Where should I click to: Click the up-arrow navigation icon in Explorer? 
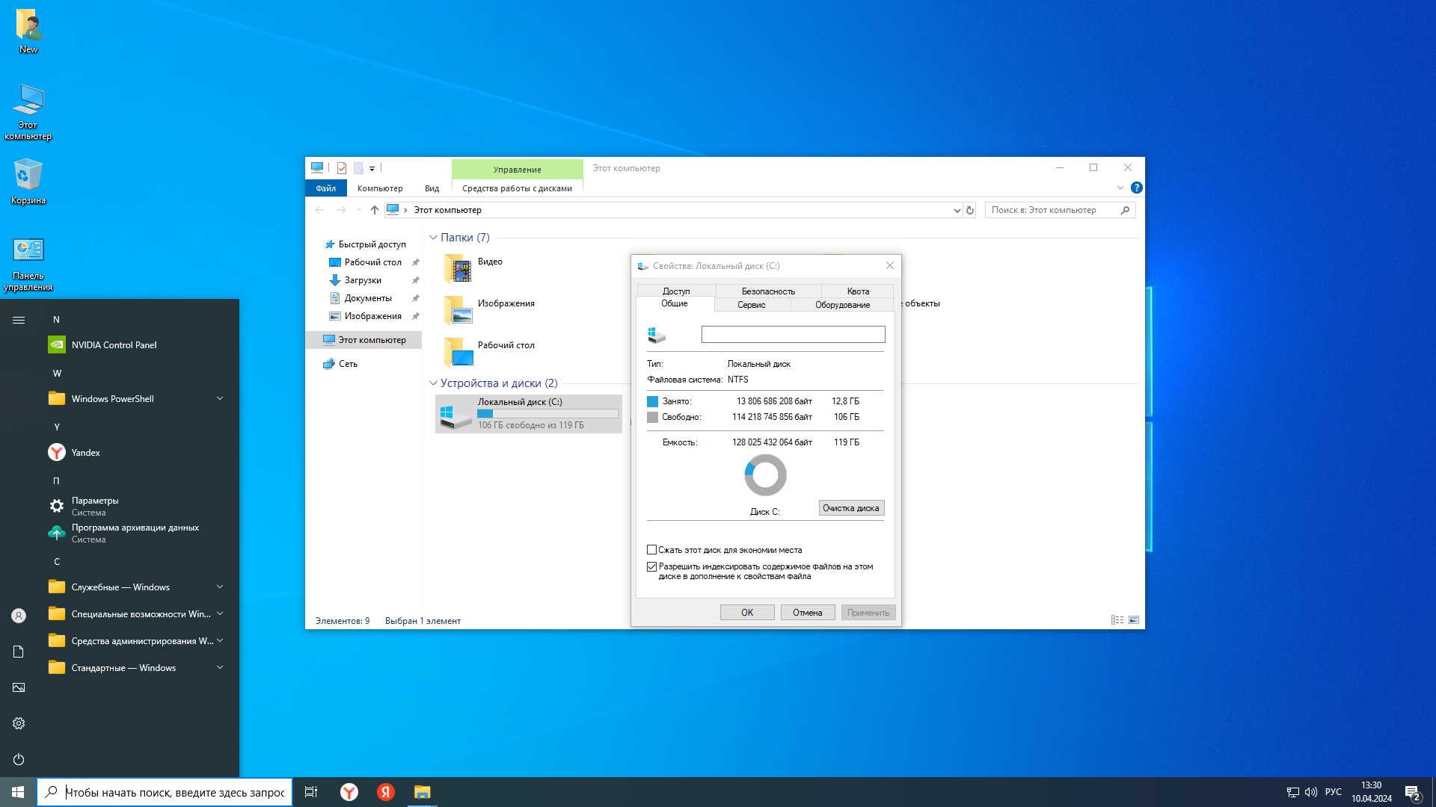coord(375,210)
